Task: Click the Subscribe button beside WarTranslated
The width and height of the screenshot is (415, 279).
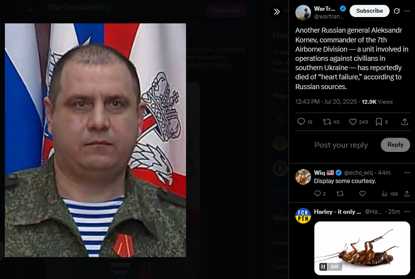Action: tap(369, 11)
